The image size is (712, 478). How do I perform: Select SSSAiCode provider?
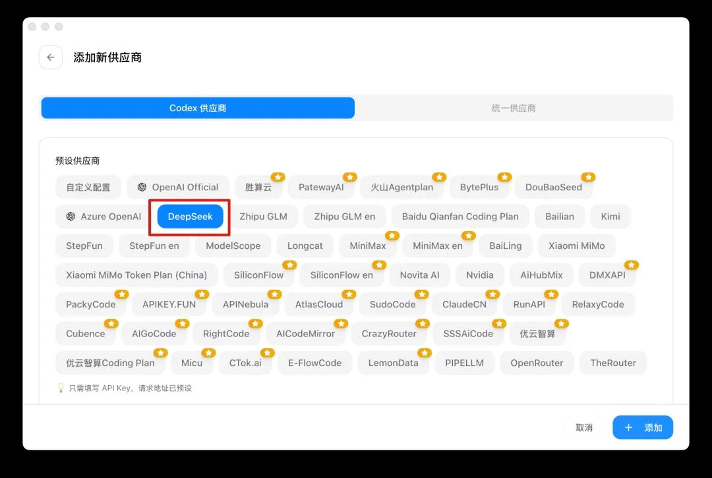pos(467,334)
